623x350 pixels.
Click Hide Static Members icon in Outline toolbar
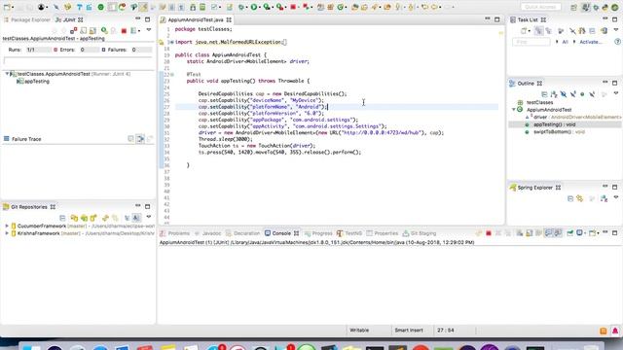pos(573,94)
